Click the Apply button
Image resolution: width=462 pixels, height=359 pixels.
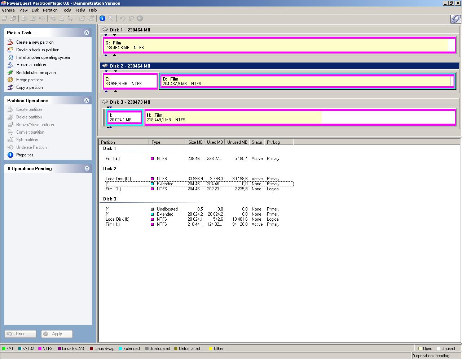coord(57,334)
